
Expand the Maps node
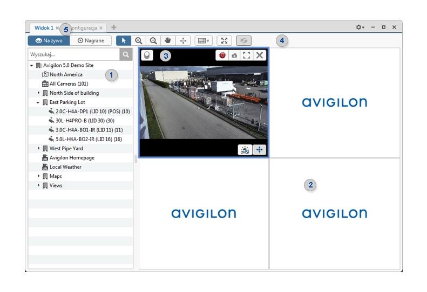click(x=38, y=176)
